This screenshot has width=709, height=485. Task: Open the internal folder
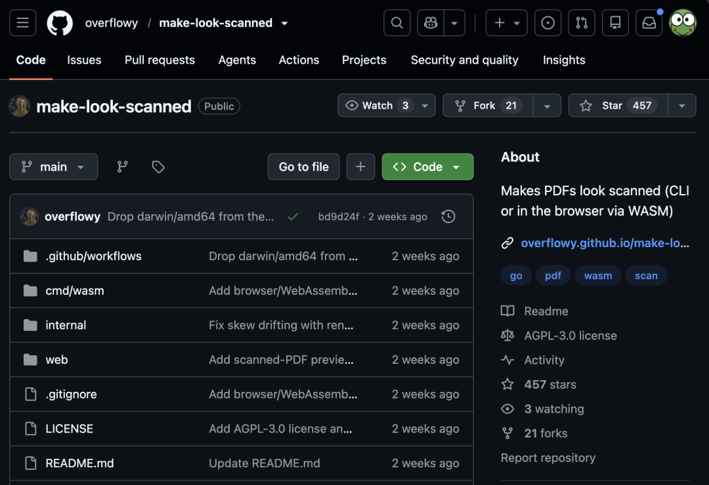coord(66,325)
